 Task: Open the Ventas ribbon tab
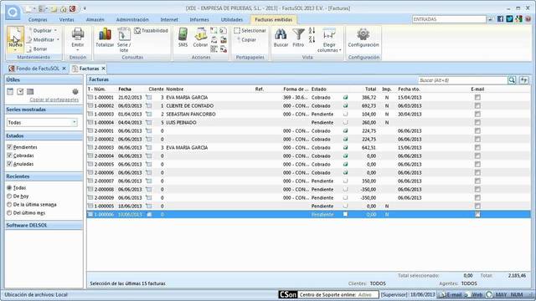(66, 20)
